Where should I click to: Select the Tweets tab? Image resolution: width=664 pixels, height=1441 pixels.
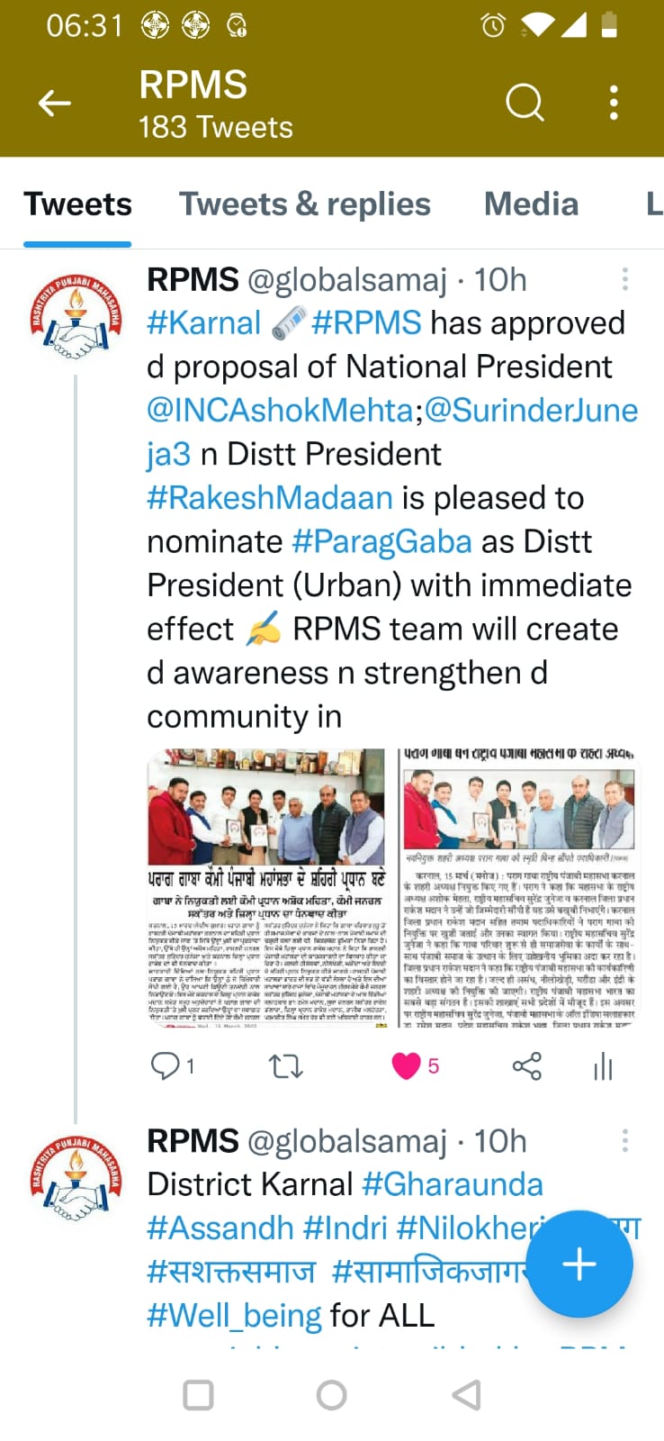pyautogui.click(x=77, y=204)
